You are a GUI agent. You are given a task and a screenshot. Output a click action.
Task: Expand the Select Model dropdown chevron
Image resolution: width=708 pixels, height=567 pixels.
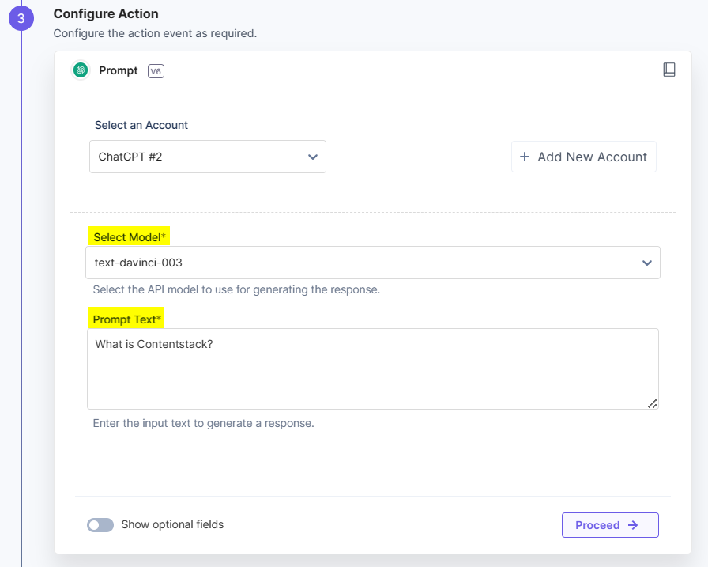647,263
